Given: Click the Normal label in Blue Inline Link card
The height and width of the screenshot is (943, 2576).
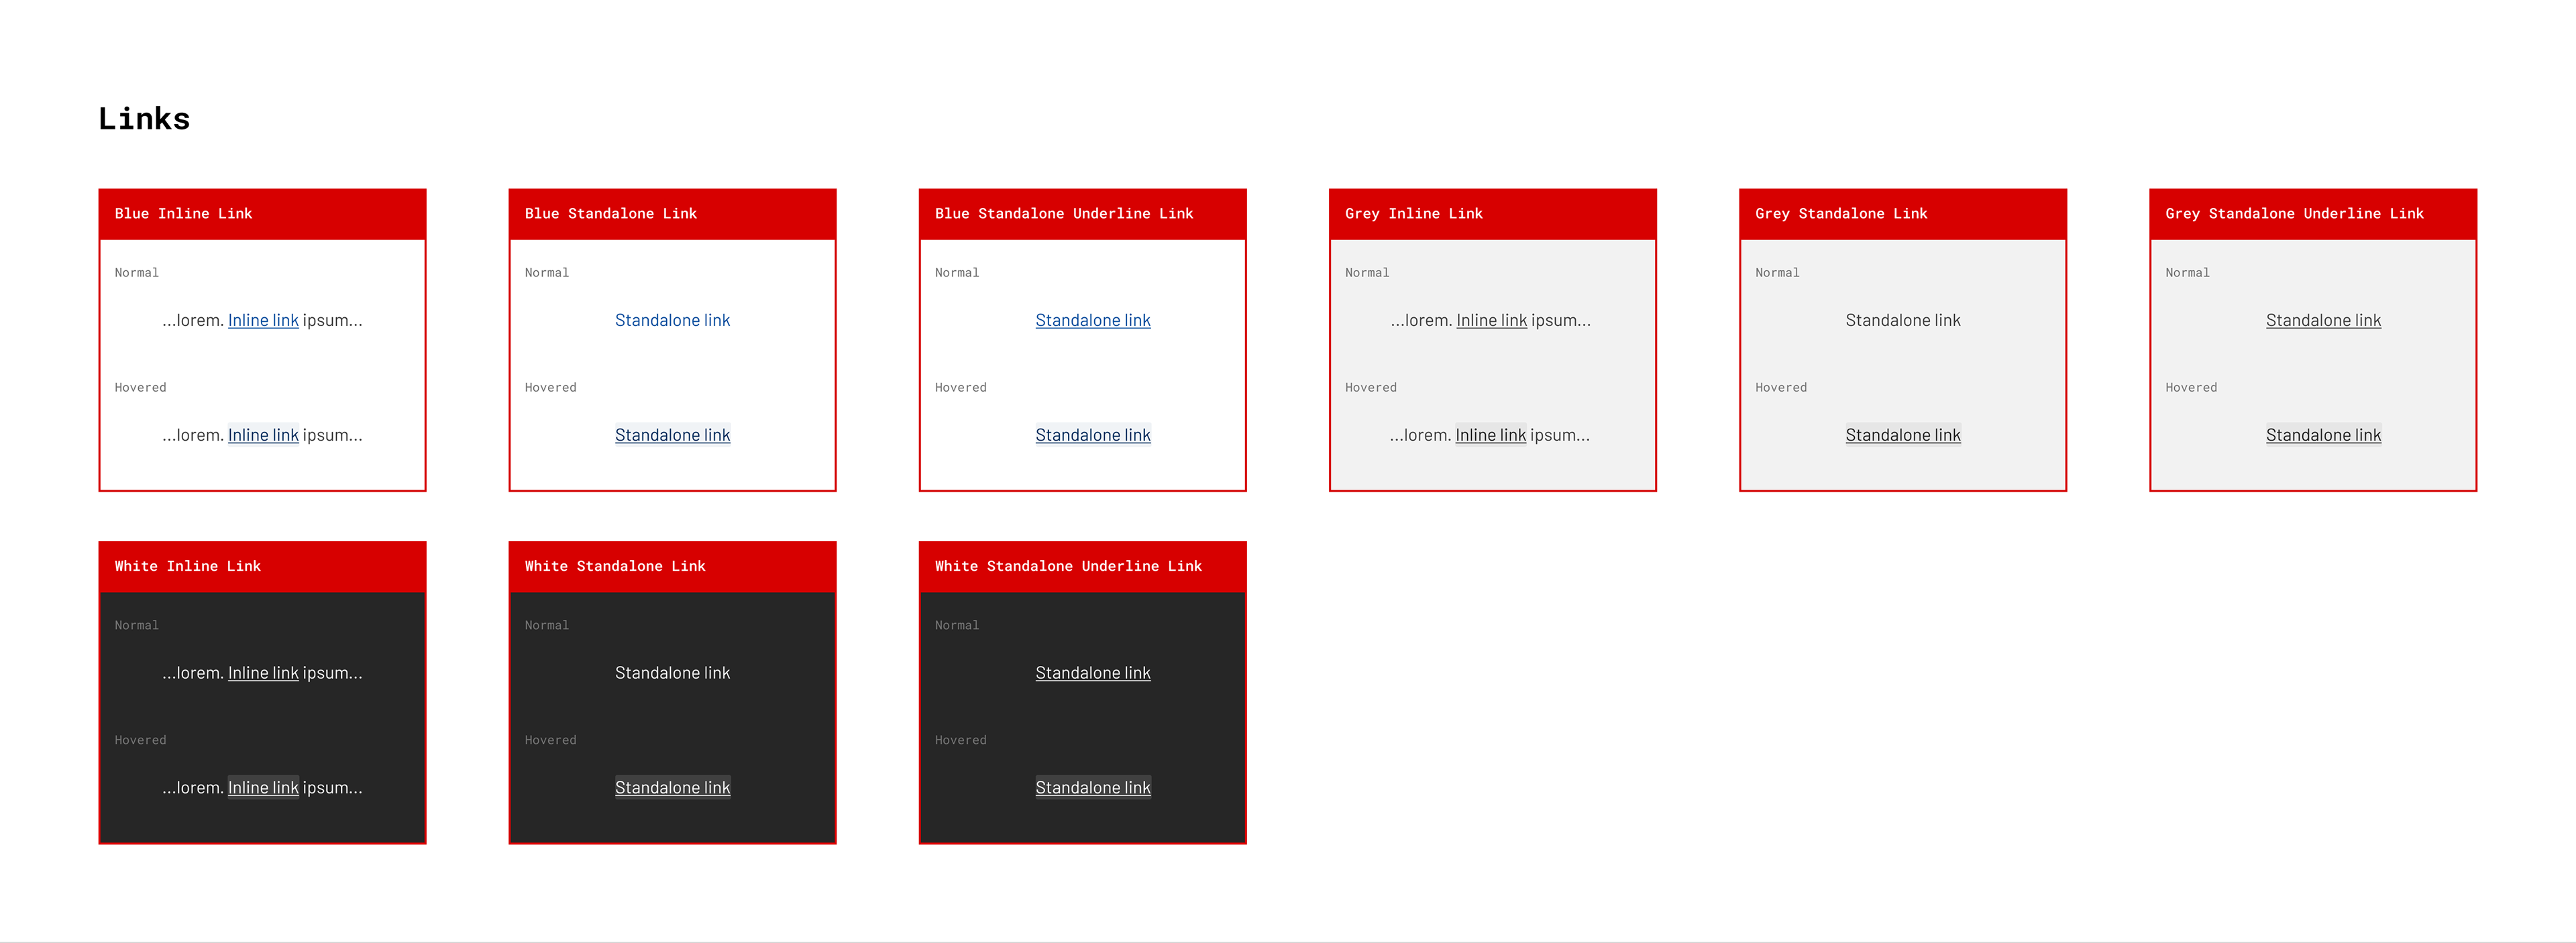Looking at the screenshot, I should click(x=136, y=273).
